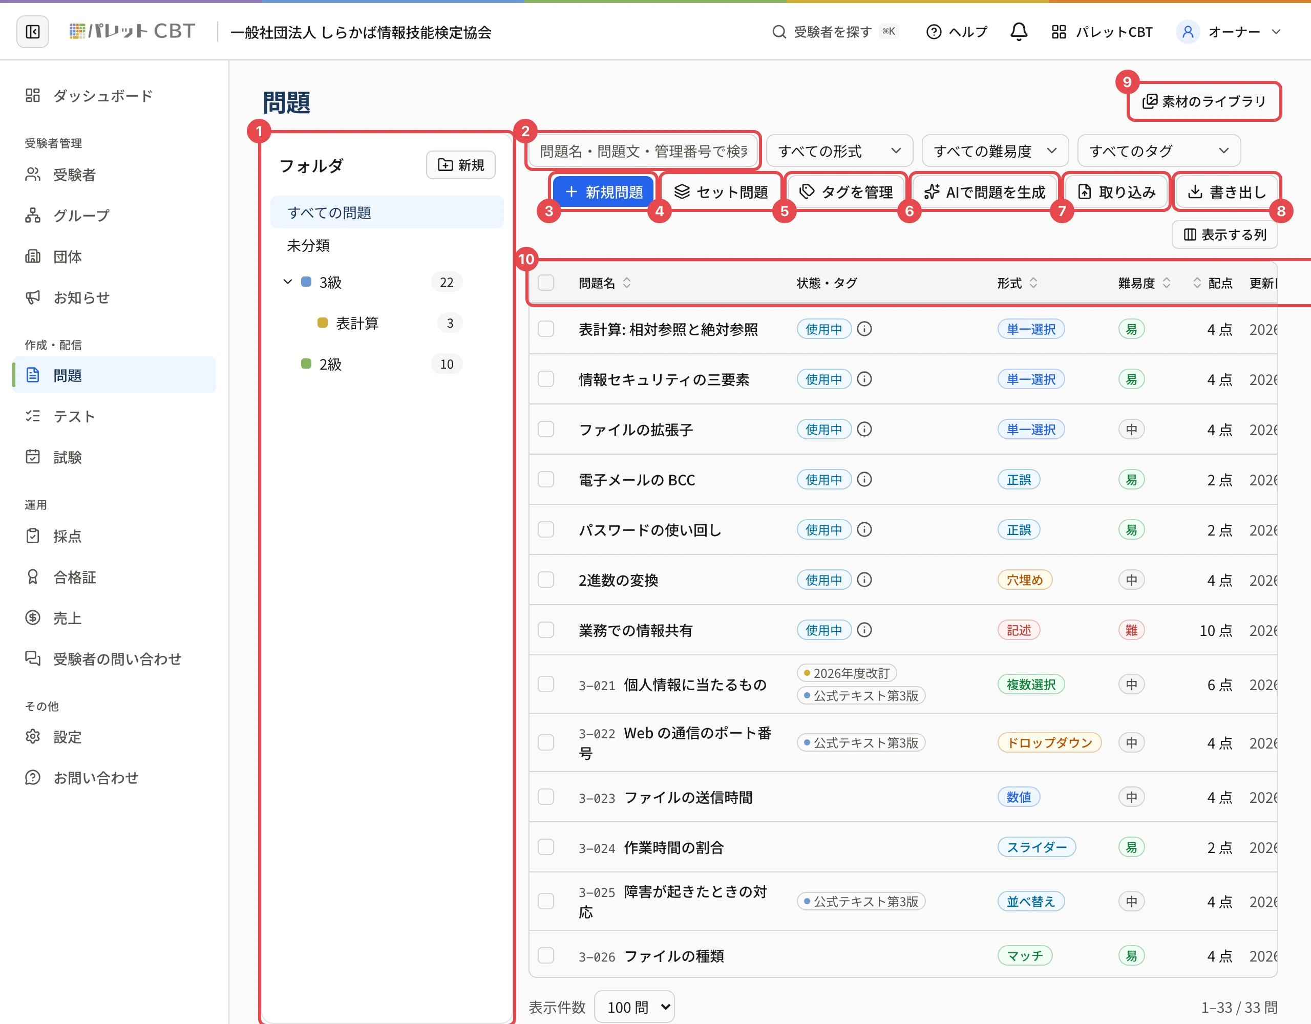Open 設定 in the sidebar
Screen dimensions: 1311x1024
point(114,736)
